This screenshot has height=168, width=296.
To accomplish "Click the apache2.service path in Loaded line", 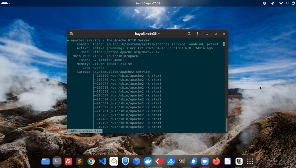I will (x=147, y=44).
